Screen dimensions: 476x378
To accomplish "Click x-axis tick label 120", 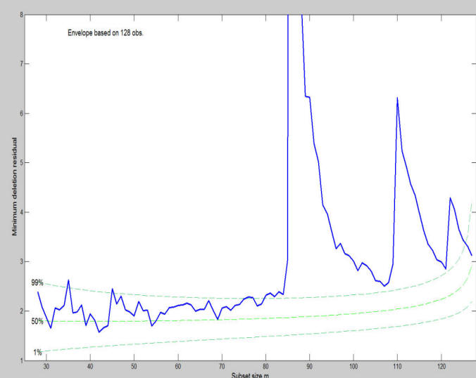I will tap(441, 367).
